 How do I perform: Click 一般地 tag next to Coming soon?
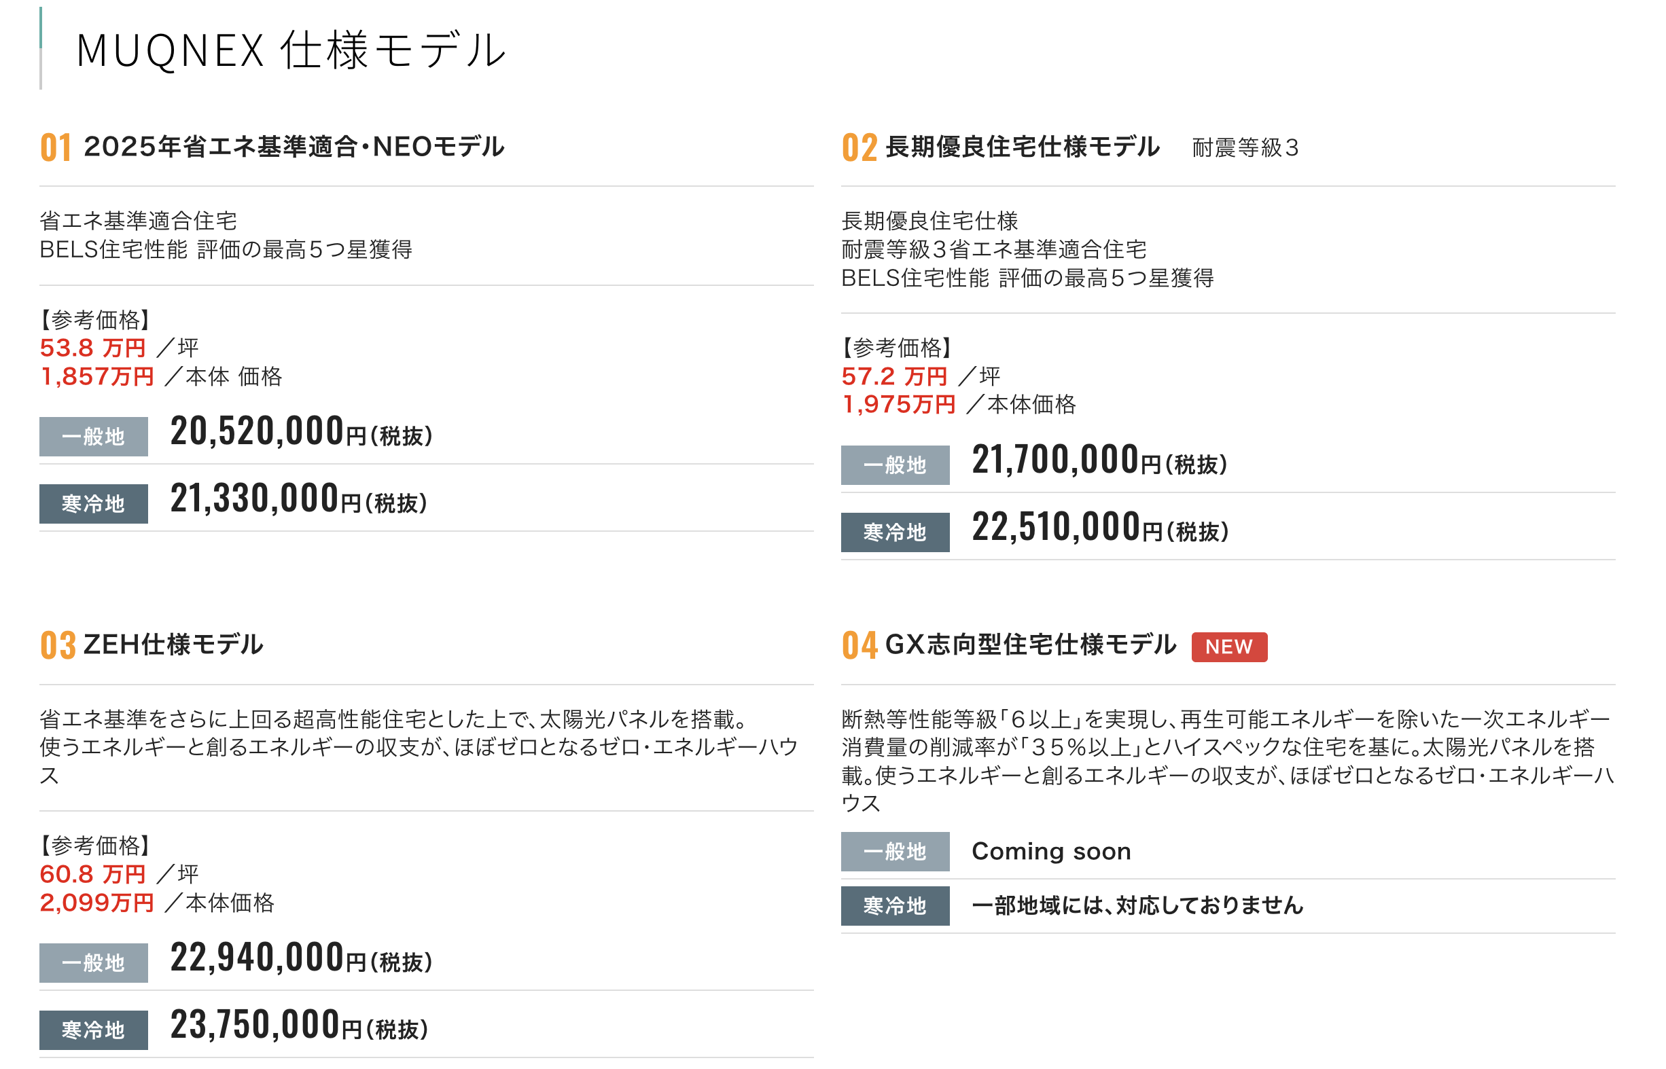(894, 851)
